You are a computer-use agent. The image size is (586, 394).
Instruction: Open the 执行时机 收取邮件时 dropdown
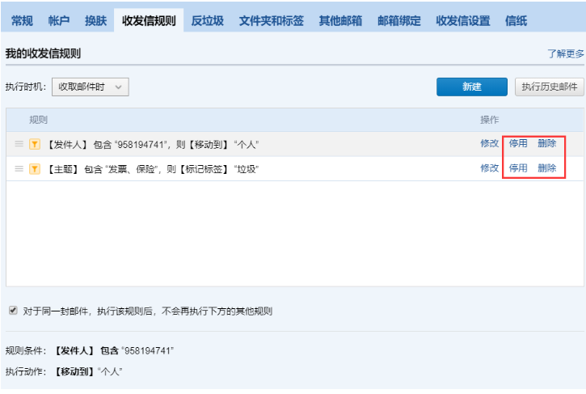[x=90, y=87]
